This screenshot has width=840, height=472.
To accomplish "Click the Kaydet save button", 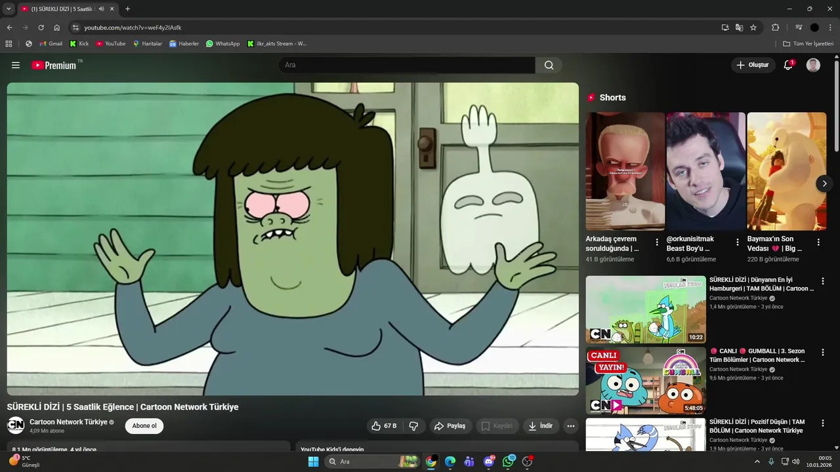I will click(497, 426).
